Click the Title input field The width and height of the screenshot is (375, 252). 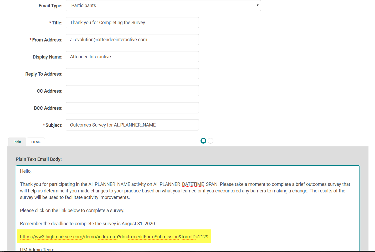pos(132,23)
